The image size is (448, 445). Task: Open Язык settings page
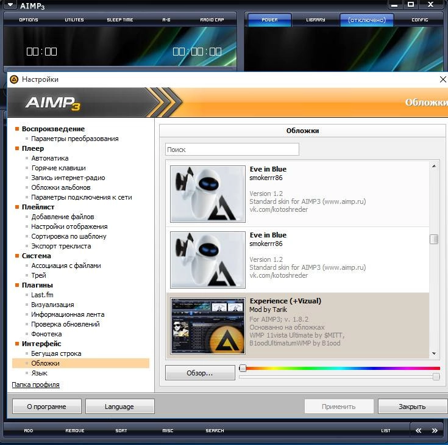pos(39,373)
